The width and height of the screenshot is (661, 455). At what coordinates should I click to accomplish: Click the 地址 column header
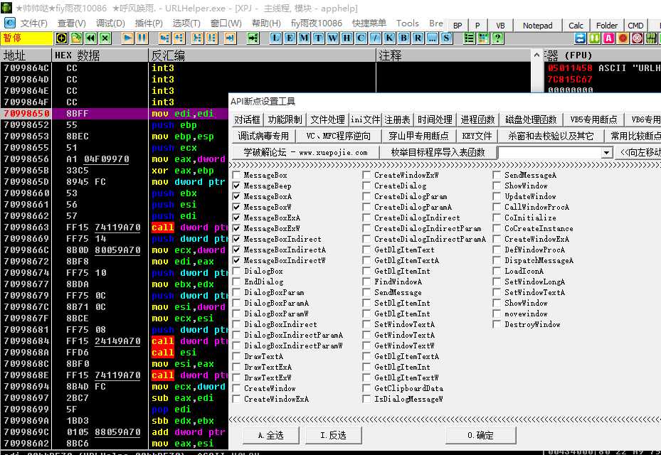pos(26,55)
